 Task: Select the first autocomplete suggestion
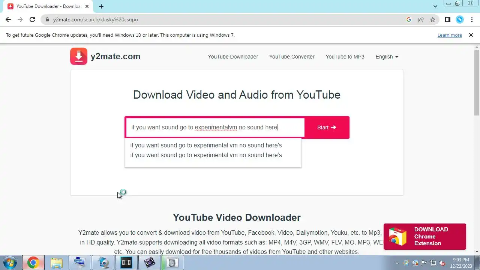point(213,145)
